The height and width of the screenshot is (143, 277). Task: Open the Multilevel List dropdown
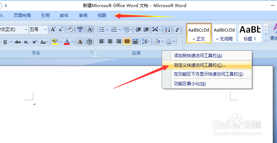pos(127,30)
